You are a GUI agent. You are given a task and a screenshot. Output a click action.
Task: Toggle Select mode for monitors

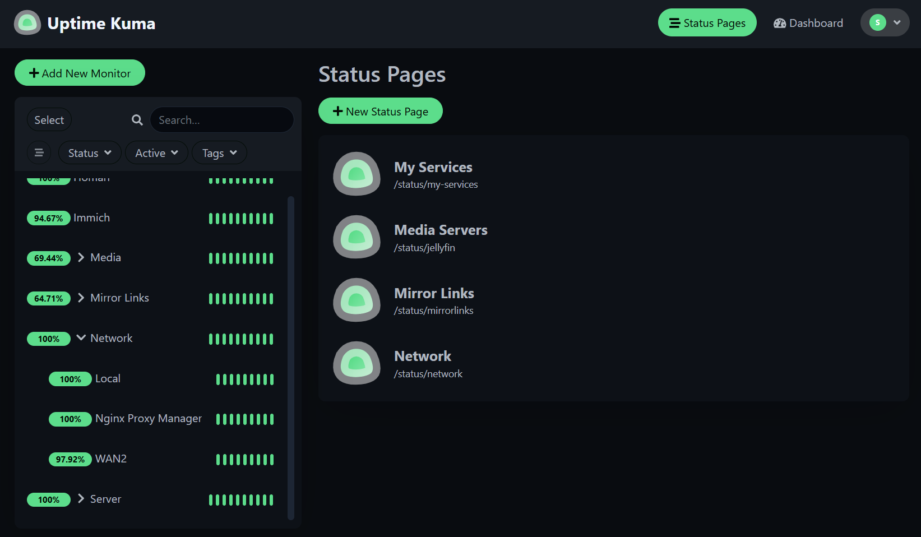tap(49, 120)
